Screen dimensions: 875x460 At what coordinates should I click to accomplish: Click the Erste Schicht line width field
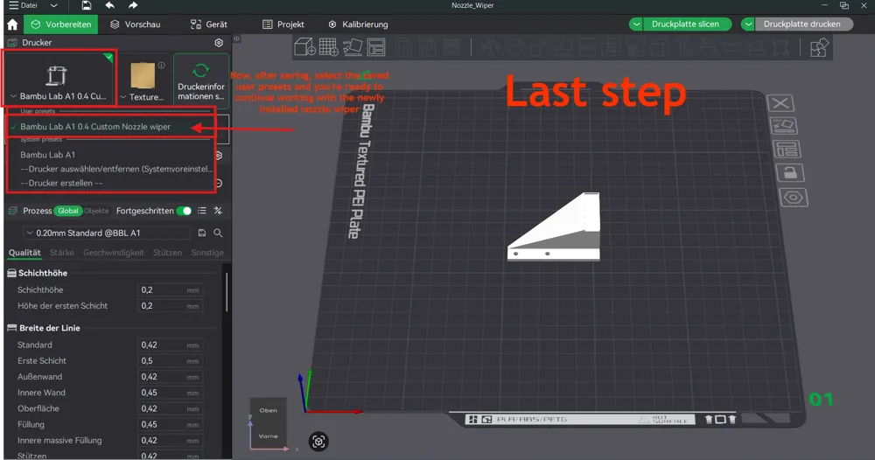pos(170,361)
